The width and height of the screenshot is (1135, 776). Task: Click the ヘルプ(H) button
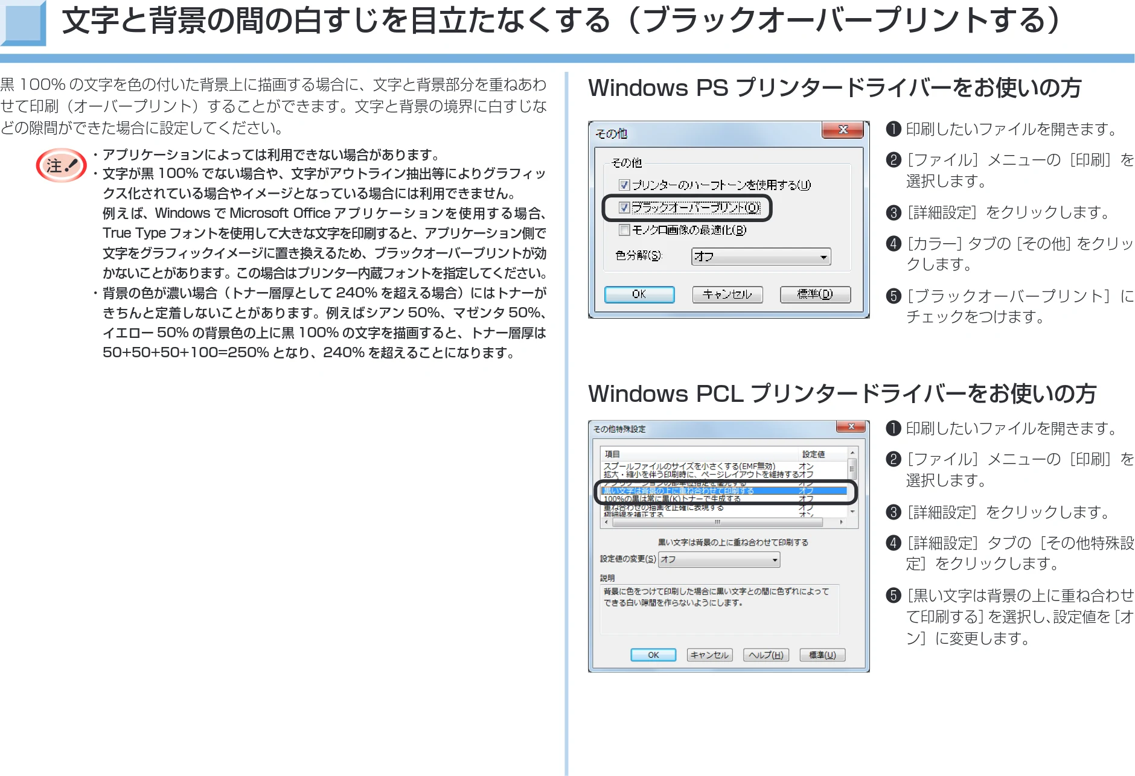766,655
